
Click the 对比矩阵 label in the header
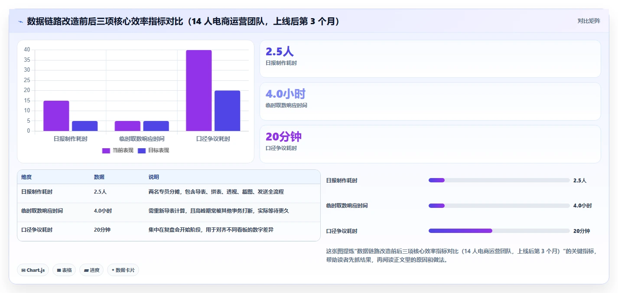pyautogui.click(x=589, y=21)
